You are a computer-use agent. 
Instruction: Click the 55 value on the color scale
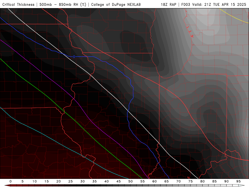pos(143,181)
